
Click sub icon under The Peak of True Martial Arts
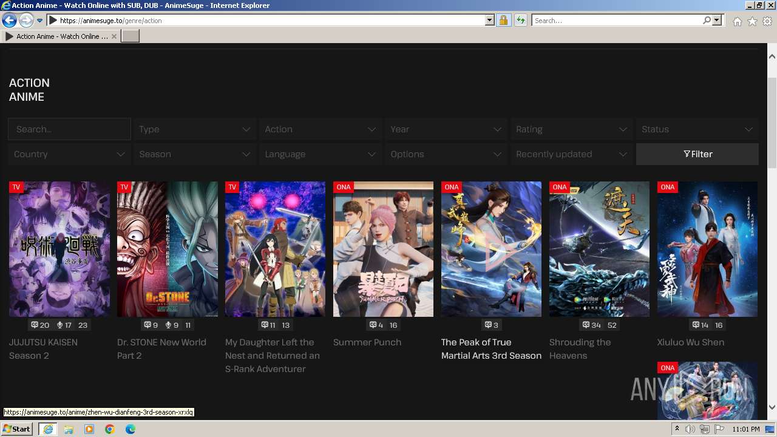[488, 325]
